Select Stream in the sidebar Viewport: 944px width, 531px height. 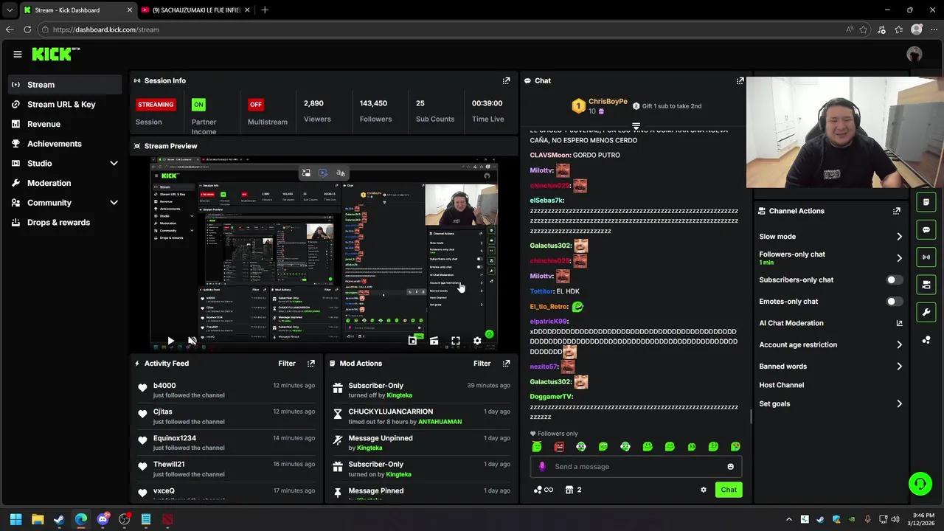tap(65, 85)
